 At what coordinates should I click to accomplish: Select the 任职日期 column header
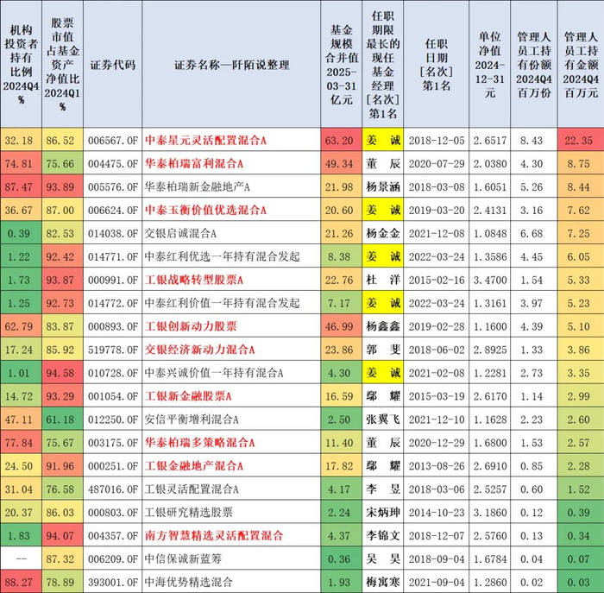coord(437,65)
